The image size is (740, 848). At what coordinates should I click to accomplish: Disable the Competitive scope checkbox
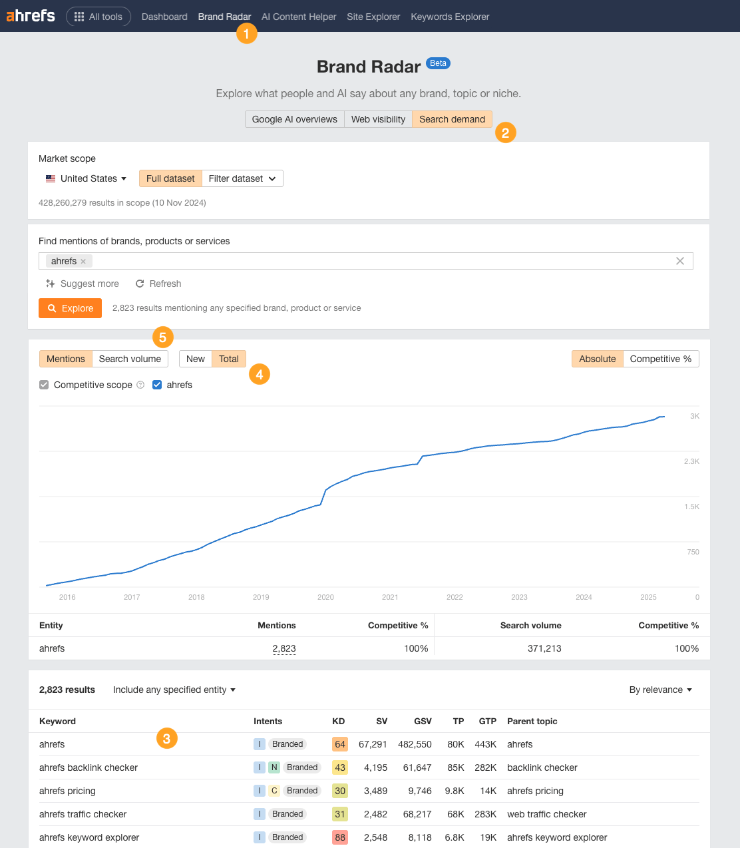click(43, 385)
